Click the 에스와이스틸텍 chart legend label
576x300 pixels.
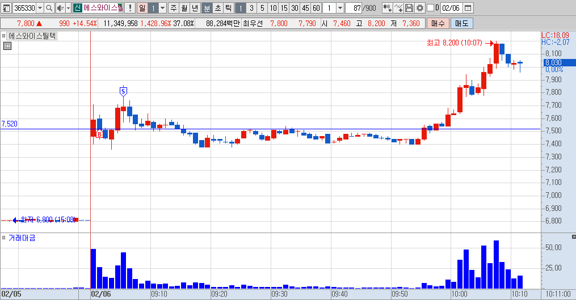32,36
